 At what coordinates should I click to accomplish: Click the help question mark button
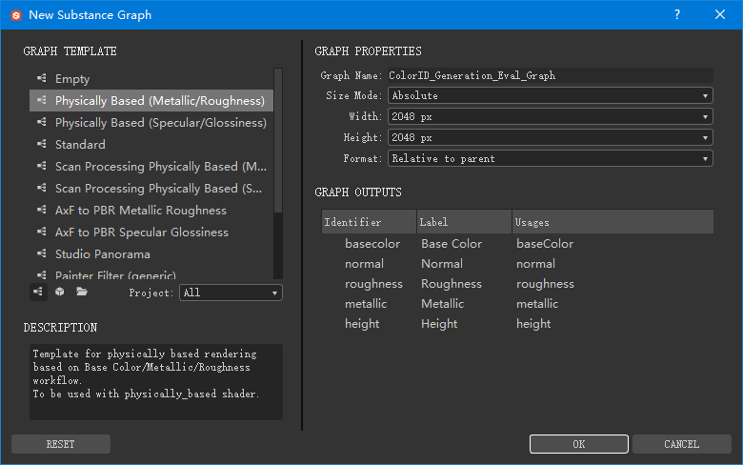click(677, 14)
